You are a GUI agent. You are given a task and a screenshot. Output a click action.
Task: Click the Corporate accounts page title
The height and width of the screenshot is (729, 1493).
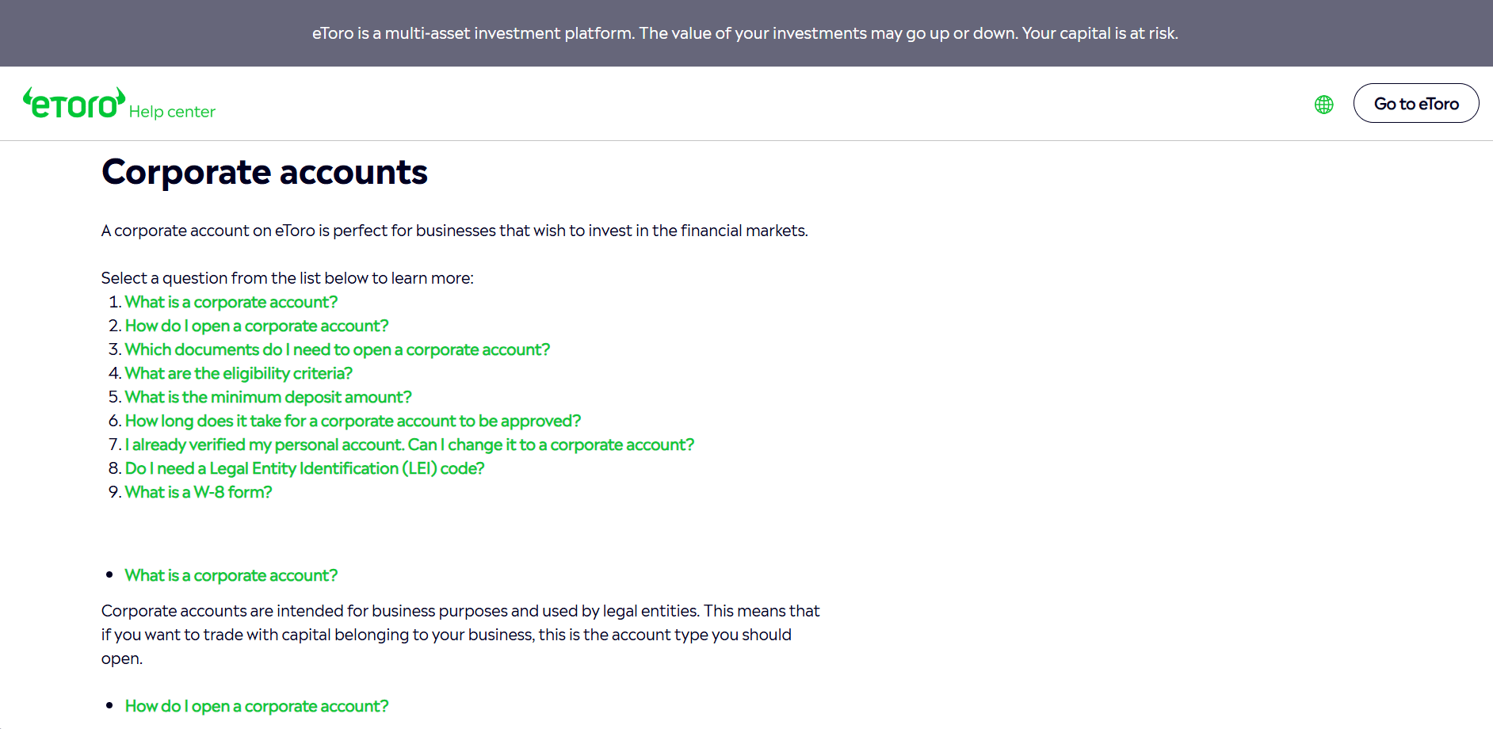pos(265,172)
